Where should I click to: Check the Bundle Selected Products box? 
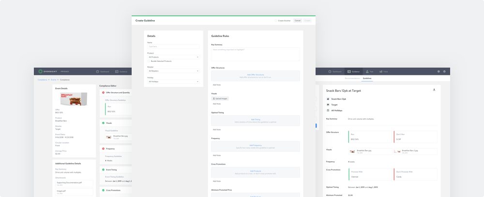(149, 61)
